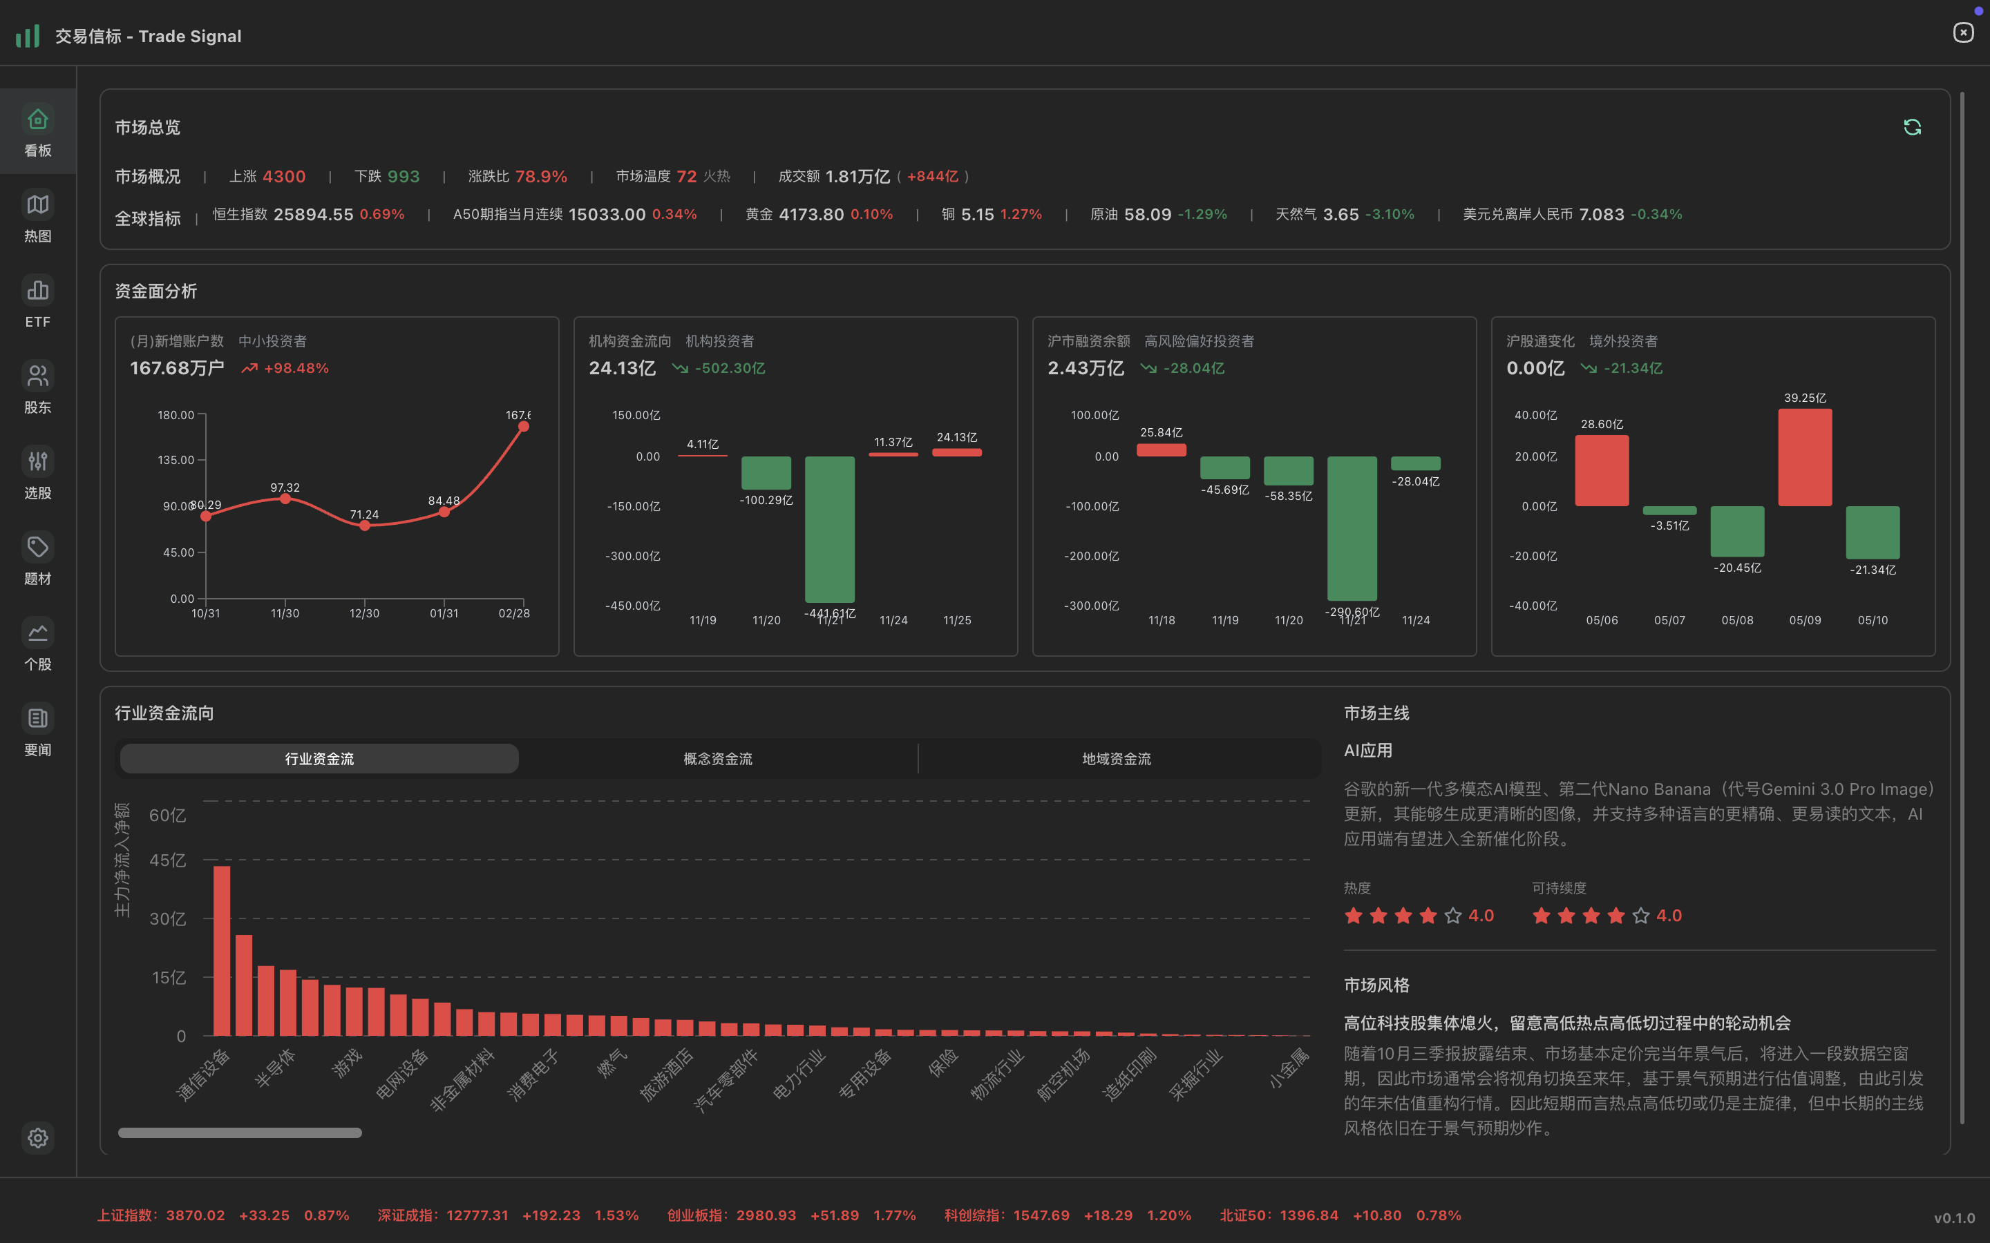Click the fifth star under 热度
Image resolution: width=1990 pixels, height=1243 pixels.
click(1452, 915)
